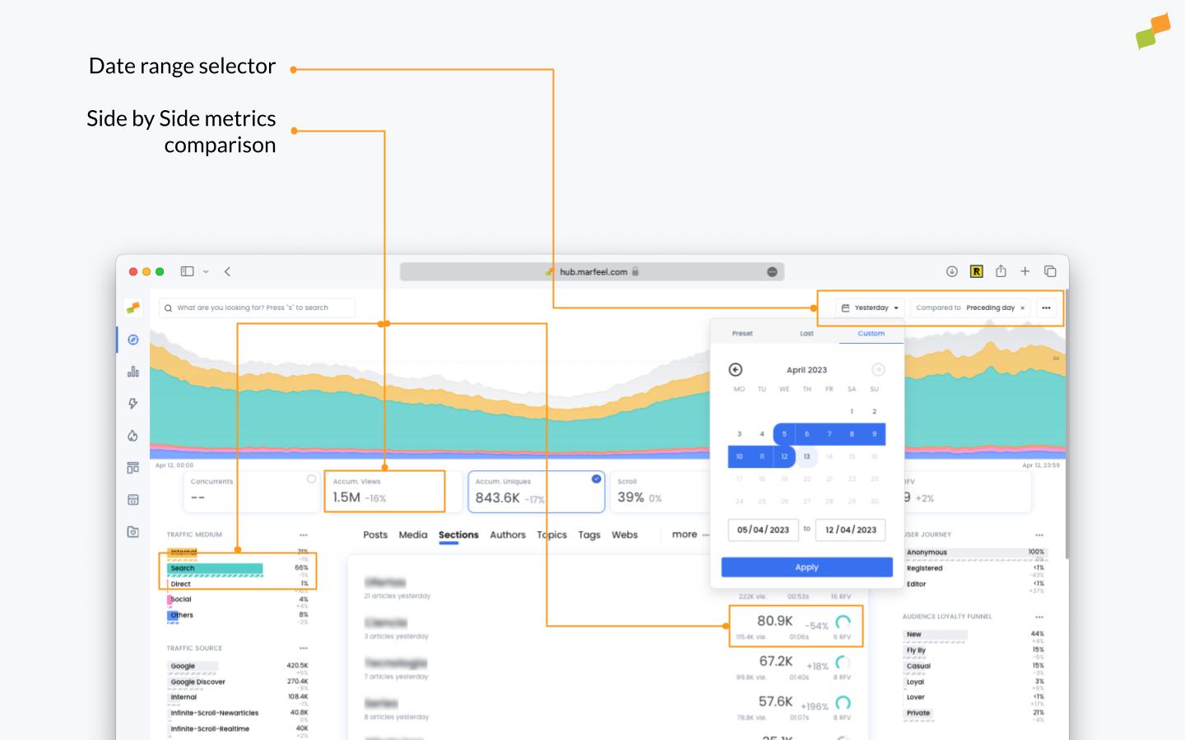Viewport: 1185px width, 740px height.
Task: Click the bar chart icon in sidebar
Action: 133,372
